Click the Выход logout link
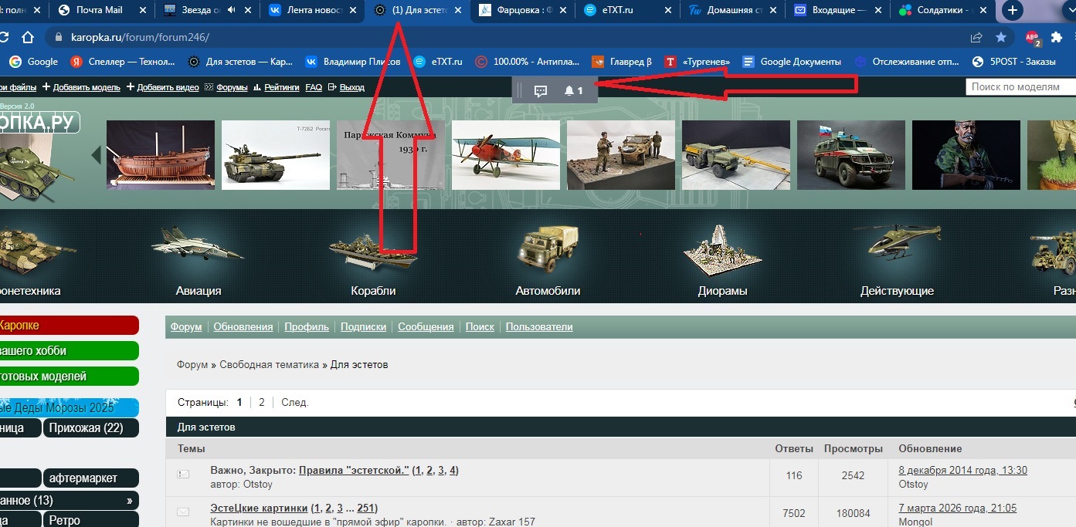The image size is (1076, 527). click(351, 88)
